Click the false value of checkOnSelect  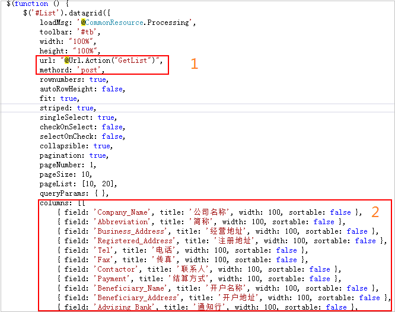point(112,127)
